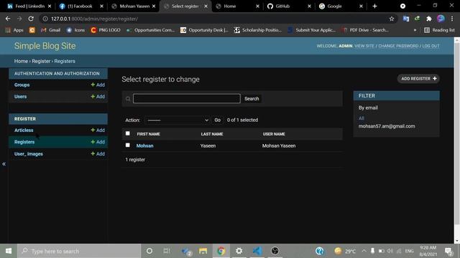Click the VIEW SITE link
Screen dimensions: 460x258
click(364, 46)
